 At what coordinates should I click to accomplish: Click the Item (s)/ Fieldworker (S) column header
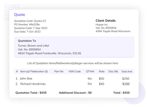coord(34,72)
